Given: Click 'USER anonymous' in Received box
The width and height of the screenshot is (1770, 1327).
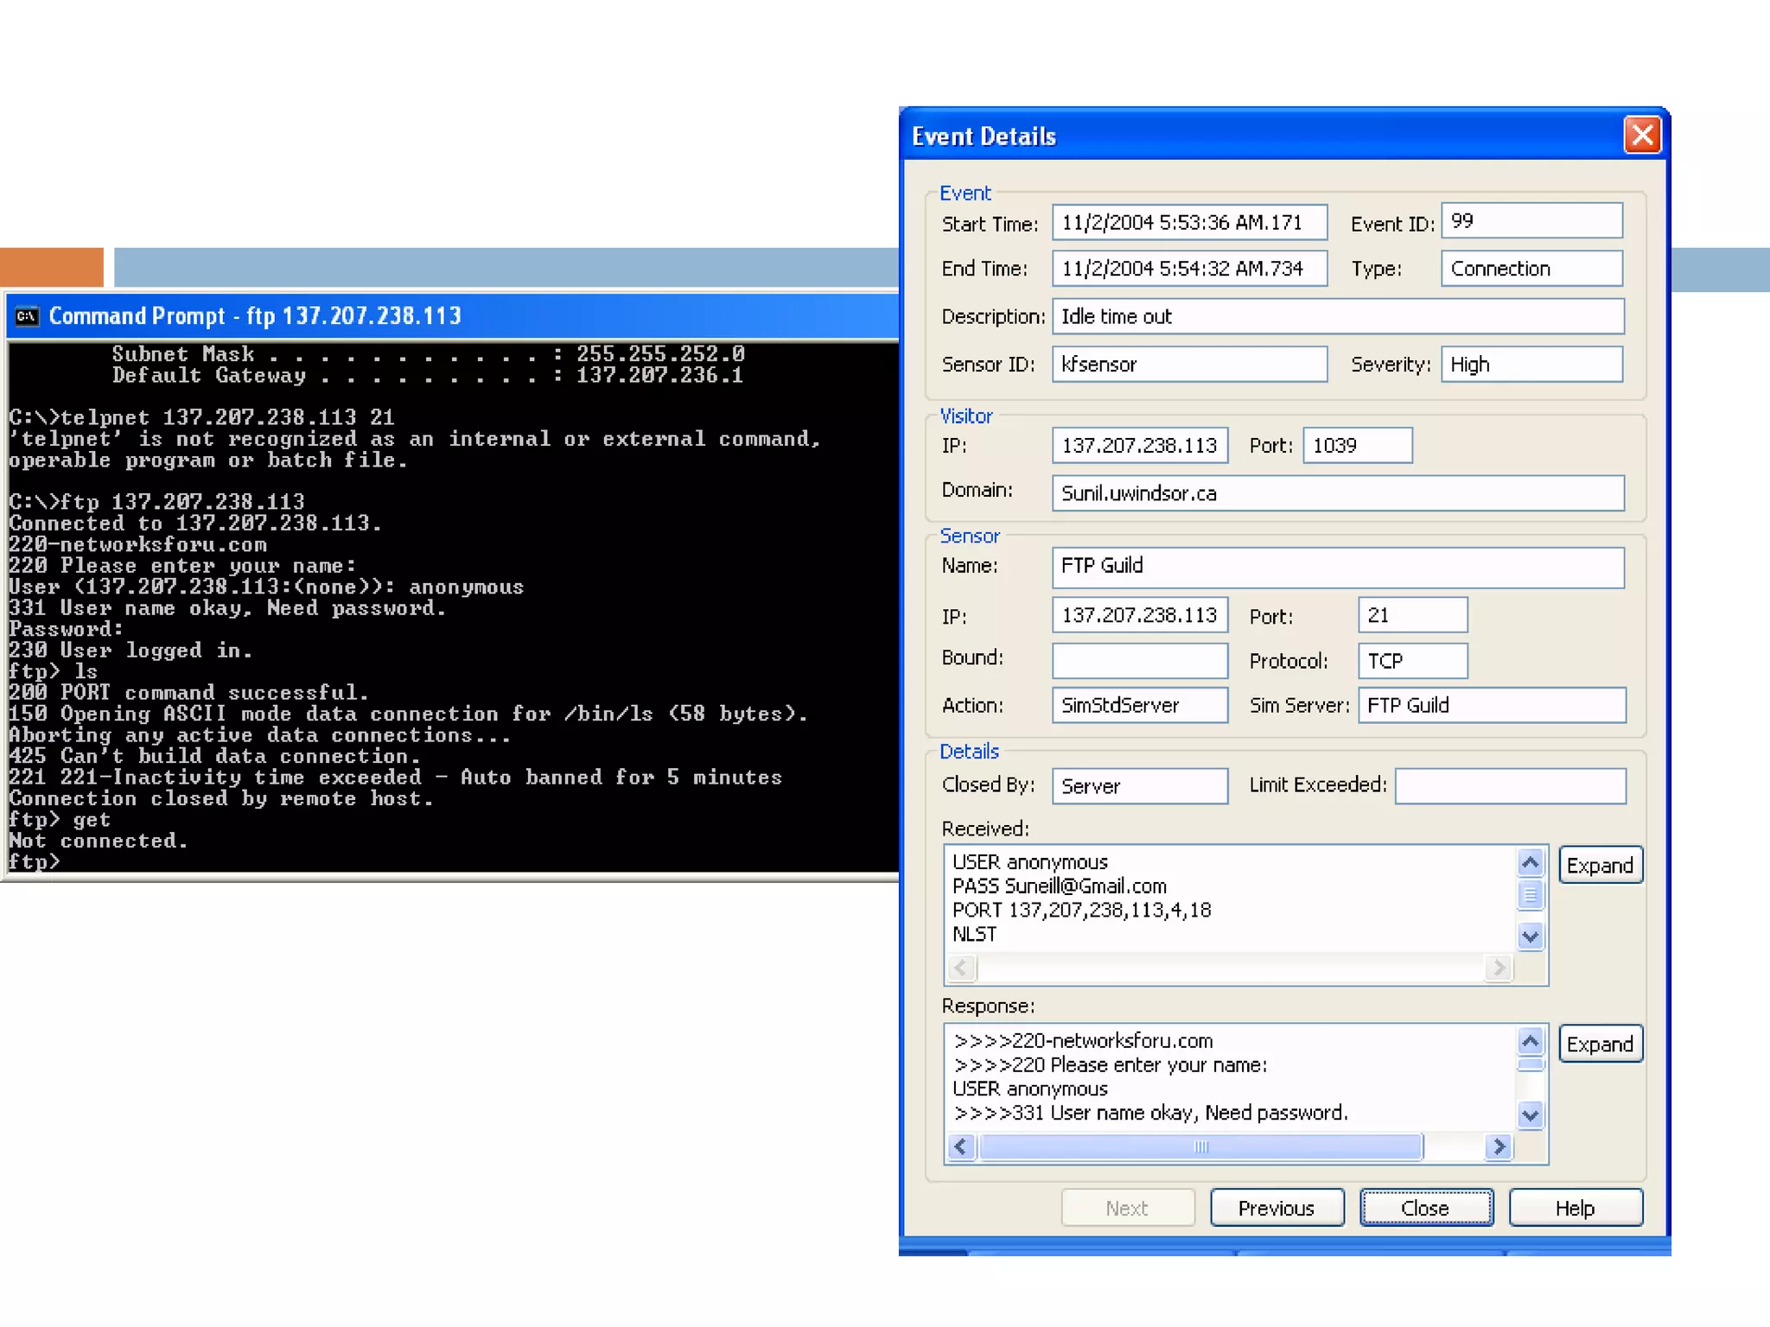Looking at the screenshot, I should point(1029,862).
